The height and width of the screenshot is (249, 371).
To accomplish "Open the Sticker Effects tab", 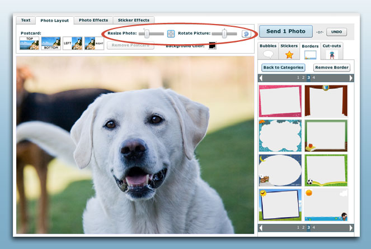I will pos(134,20).
